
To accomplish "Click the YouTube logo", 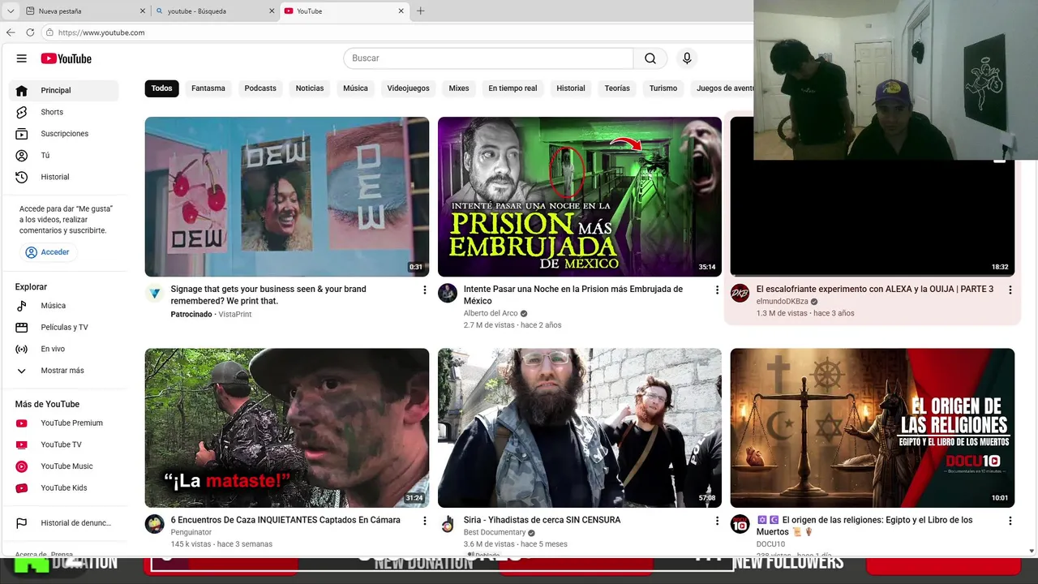I will pos(66,58).
